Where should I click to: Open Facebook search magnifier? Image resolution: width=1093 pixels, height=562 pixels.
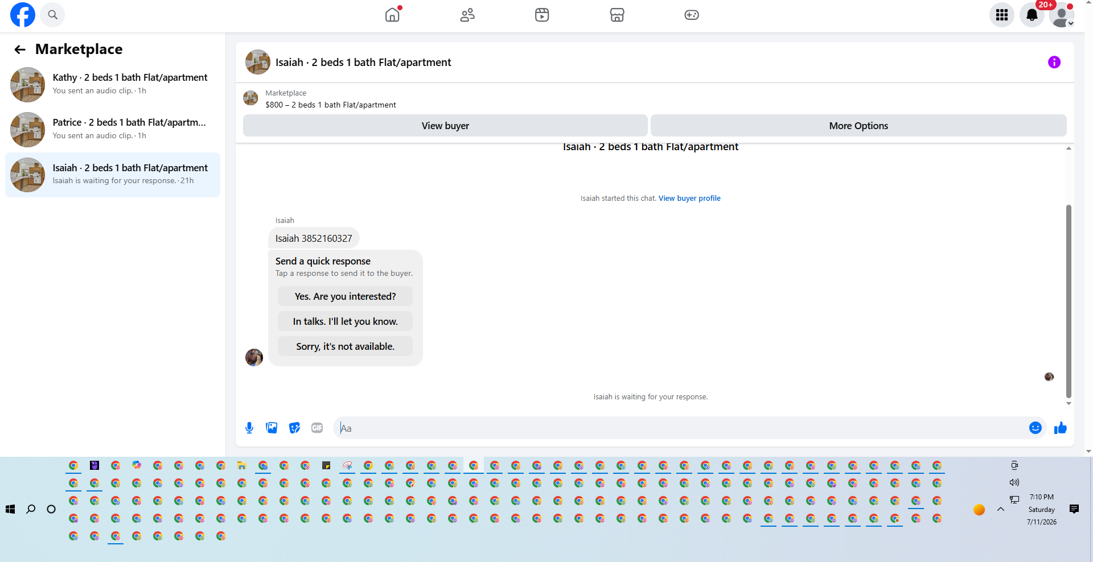(x=52, y=15)
